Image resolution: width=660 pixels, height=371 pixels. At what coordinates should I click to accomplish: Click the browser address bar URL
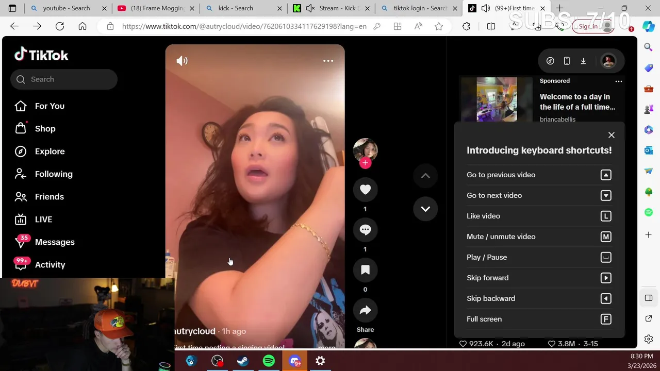click(x=244, y=26)
